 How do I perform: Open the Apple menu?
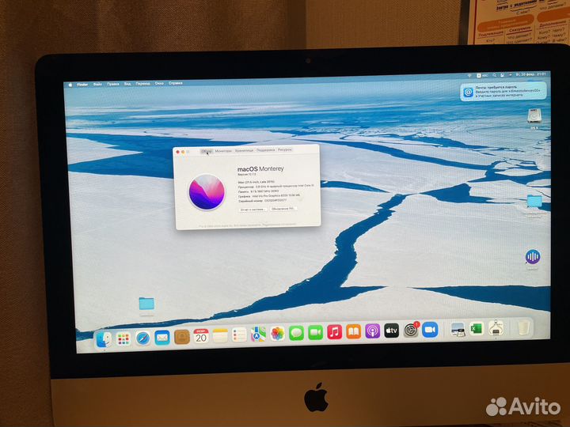coord(70,85)
